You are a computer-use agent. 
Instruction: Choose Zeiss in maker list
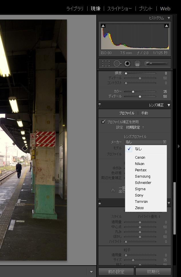[146, 208]
